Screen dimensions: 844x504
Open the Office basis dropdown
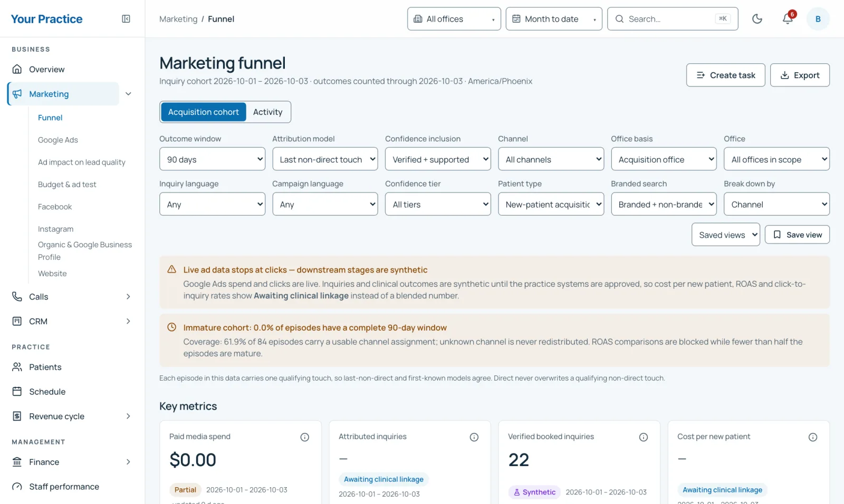click(664, 159)
